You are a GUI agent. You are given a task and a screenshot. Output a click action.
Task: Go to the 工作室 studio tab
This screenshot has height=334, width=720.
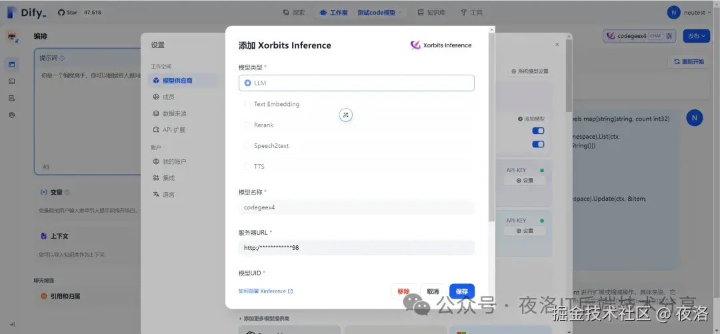point(334,13)
